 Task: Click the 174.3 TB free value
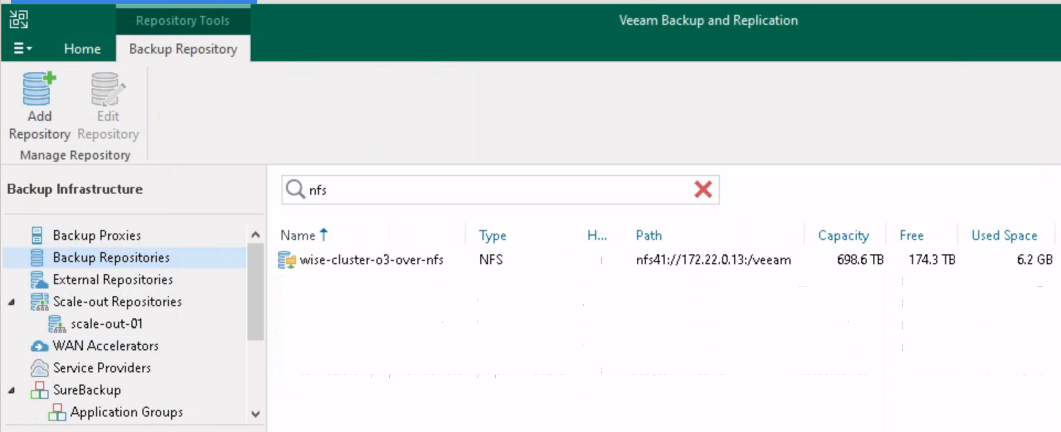point(932,259)
